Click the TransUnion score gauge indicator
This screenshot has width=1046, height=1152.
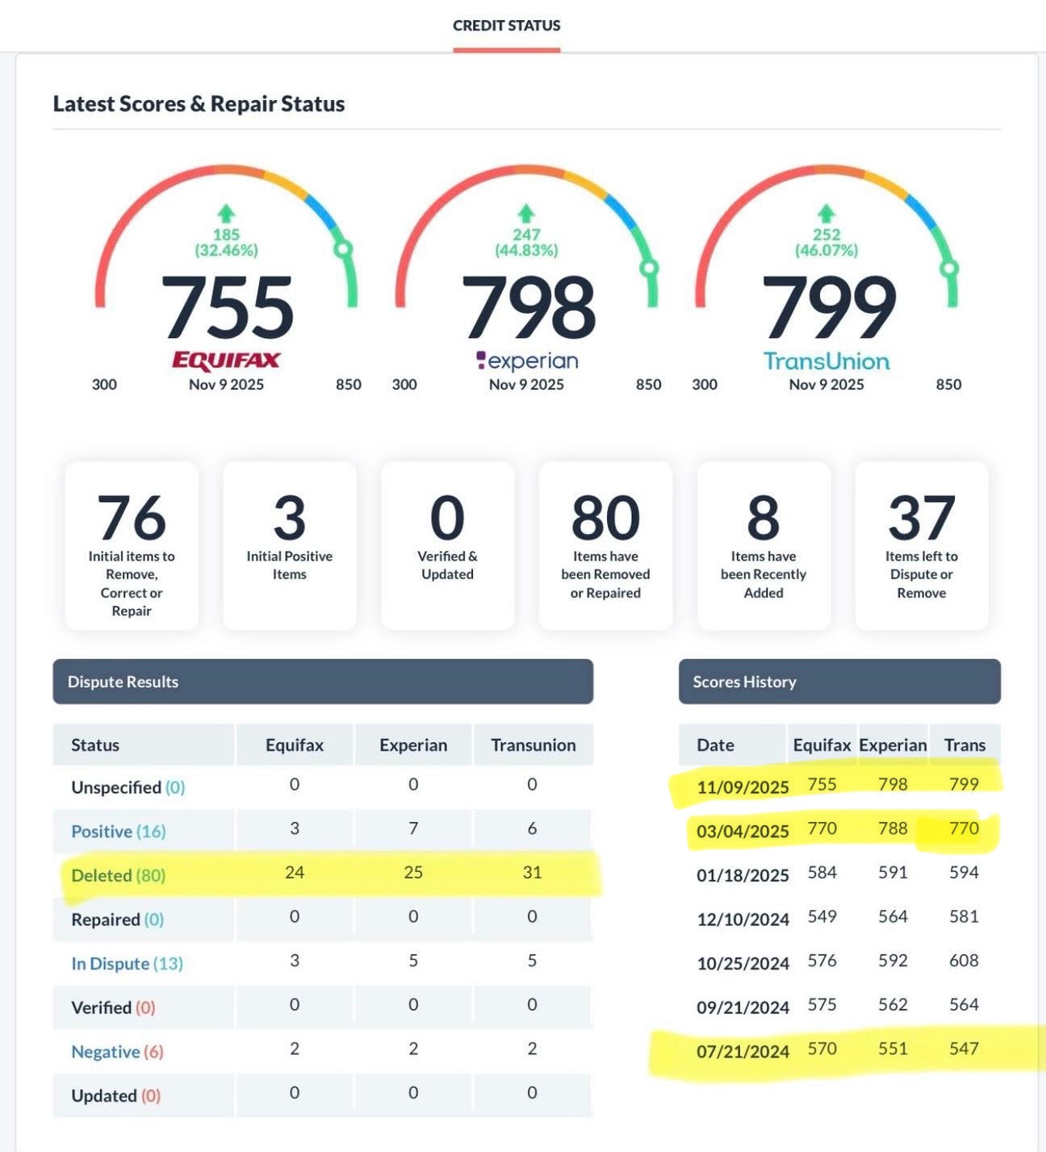coord(948,266)
